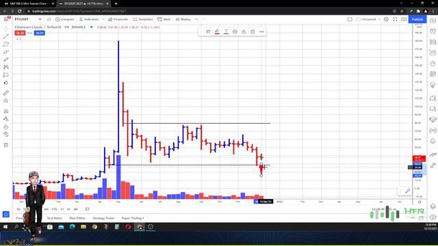Toggle magnet mode in left sidebar

point(6,111)
